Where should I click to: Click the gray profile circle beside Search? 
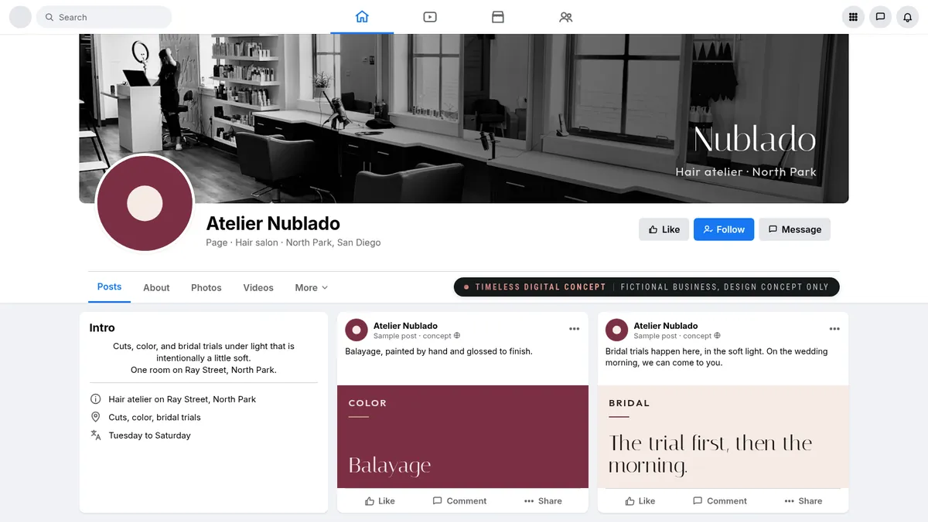click(x=20, y=17)
